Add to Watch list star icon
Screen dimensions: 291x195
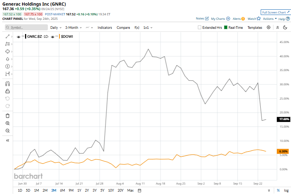pyautogui.click(x=259, y=18)
